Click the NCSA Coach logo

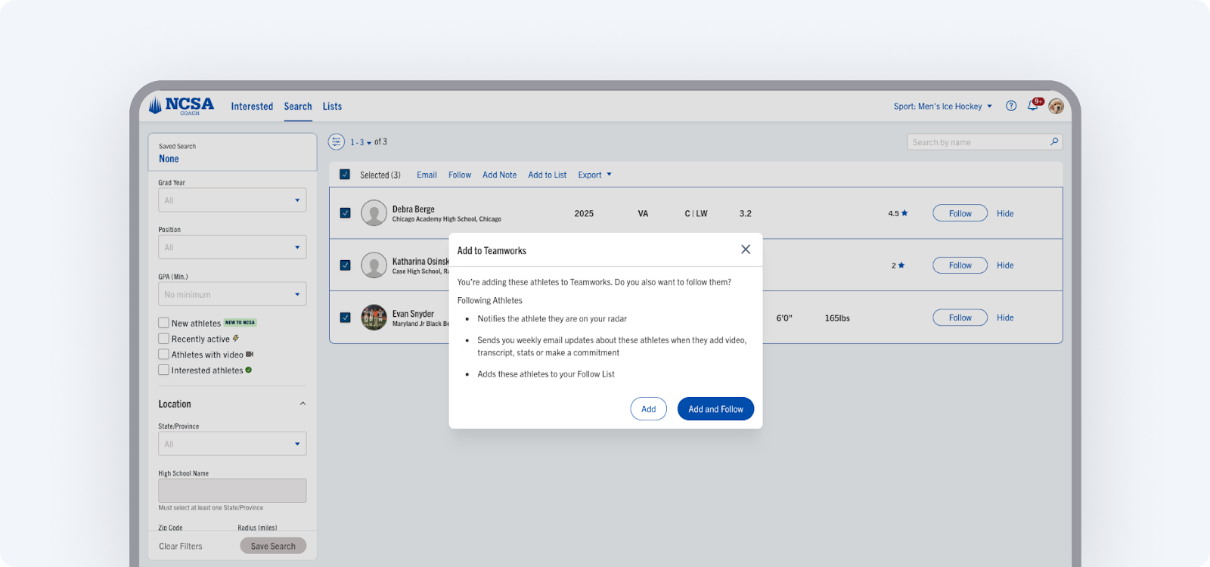click(x=181, y=106)
